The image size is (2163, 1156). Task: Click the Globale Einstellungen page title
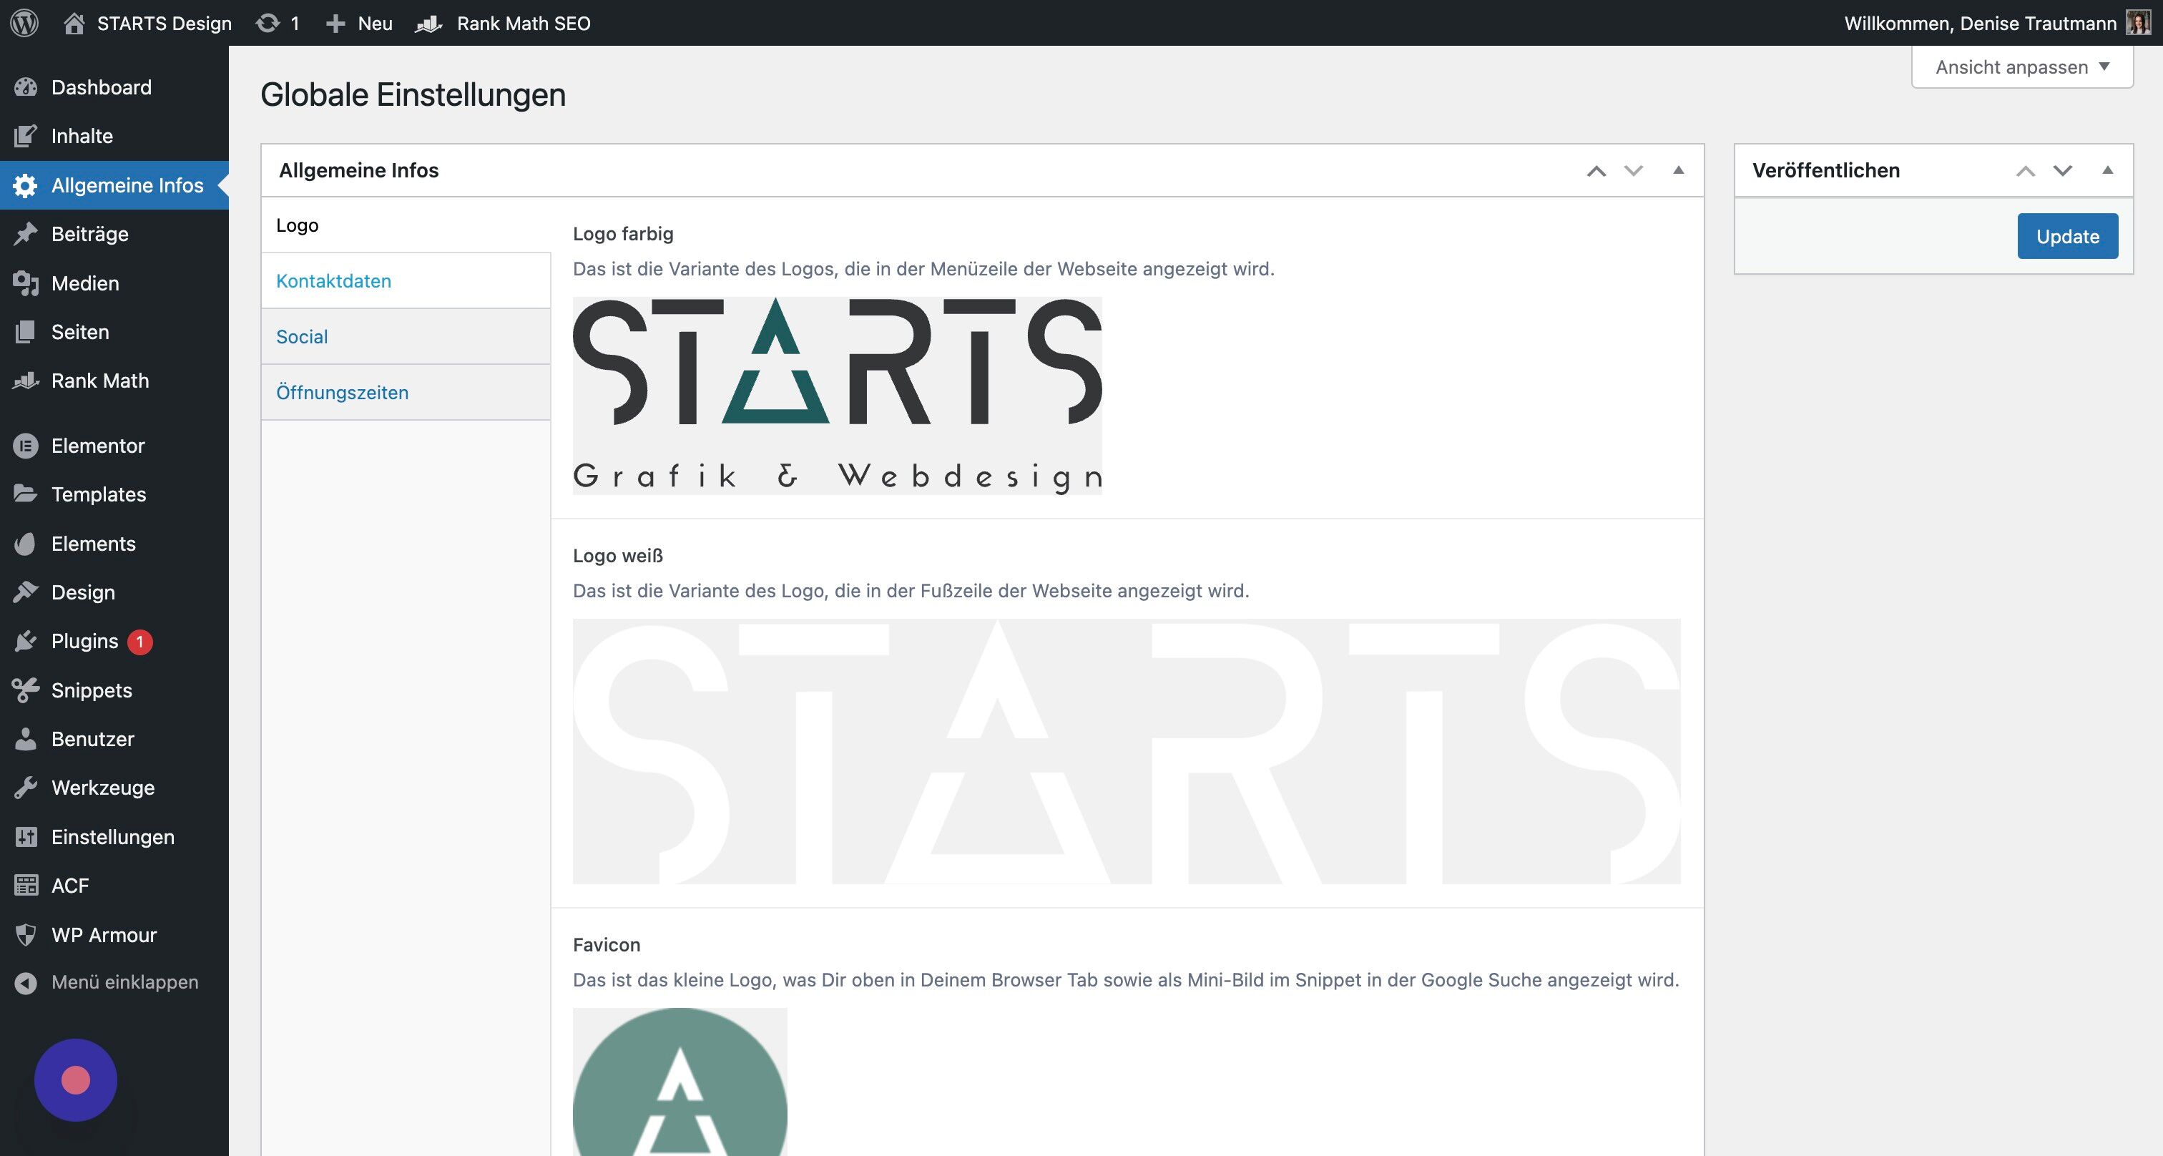coord(413,95)
